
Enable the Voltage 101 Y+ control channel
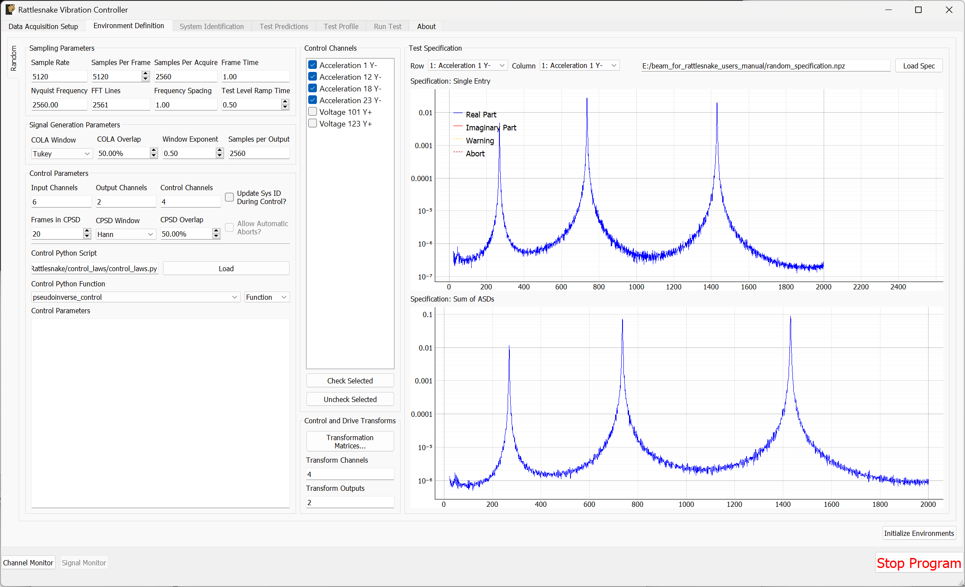click(x=312, y=111)
